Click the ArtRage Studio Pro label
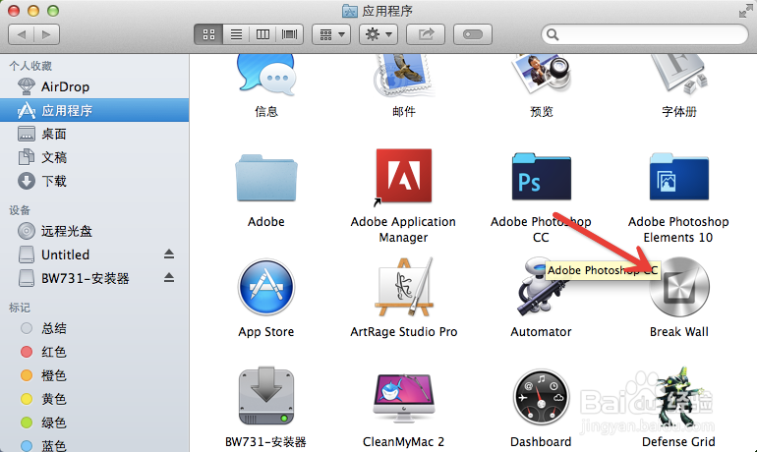Viewport: 757px width, 452px height. click(x=404, y=332)
